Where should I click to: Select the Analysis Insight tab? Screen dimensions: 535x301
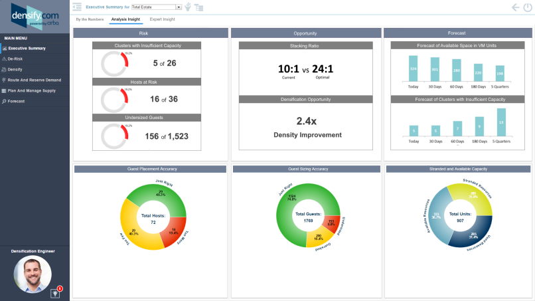pyautogui.click(x=125, y=19)
